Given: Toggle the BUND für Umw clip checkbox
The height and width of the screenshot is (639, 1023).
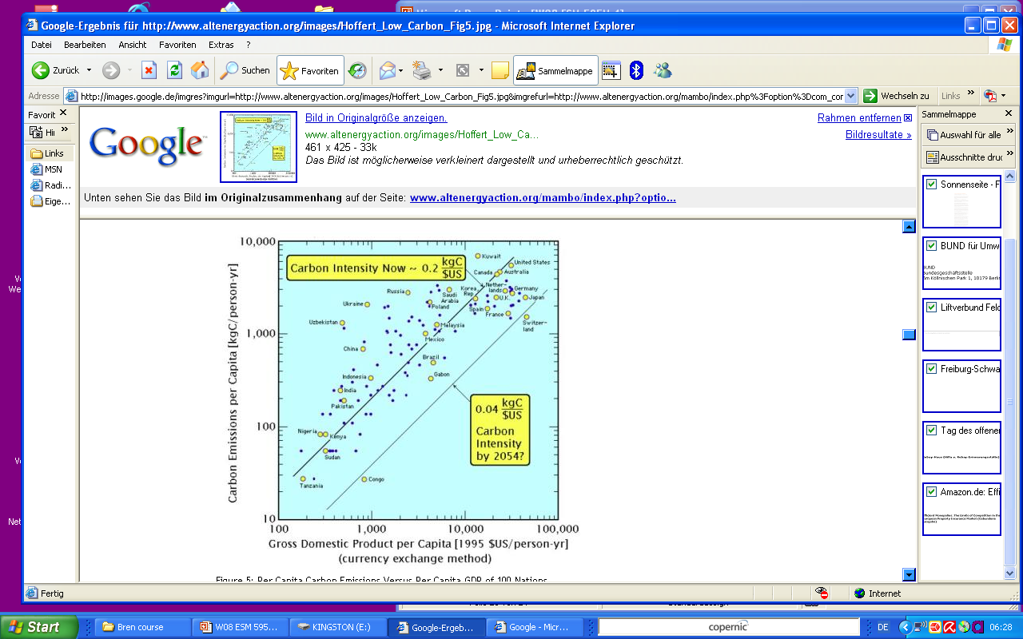Looking at the screenshot, I should (931, 246).
